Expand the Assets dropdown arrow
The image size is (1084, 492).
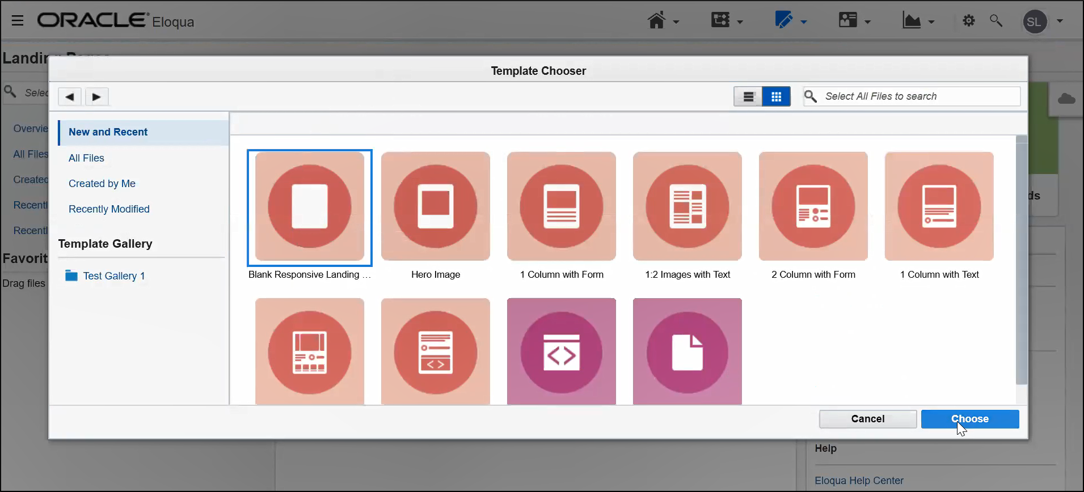click(x=804, y=22)
